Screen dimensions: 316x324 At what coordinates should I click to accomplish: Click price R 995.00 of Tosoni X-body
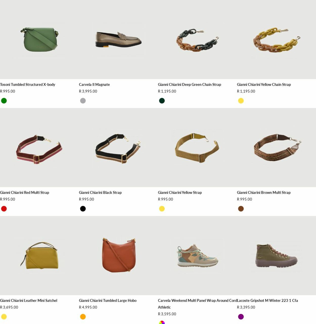coord(8,91)
